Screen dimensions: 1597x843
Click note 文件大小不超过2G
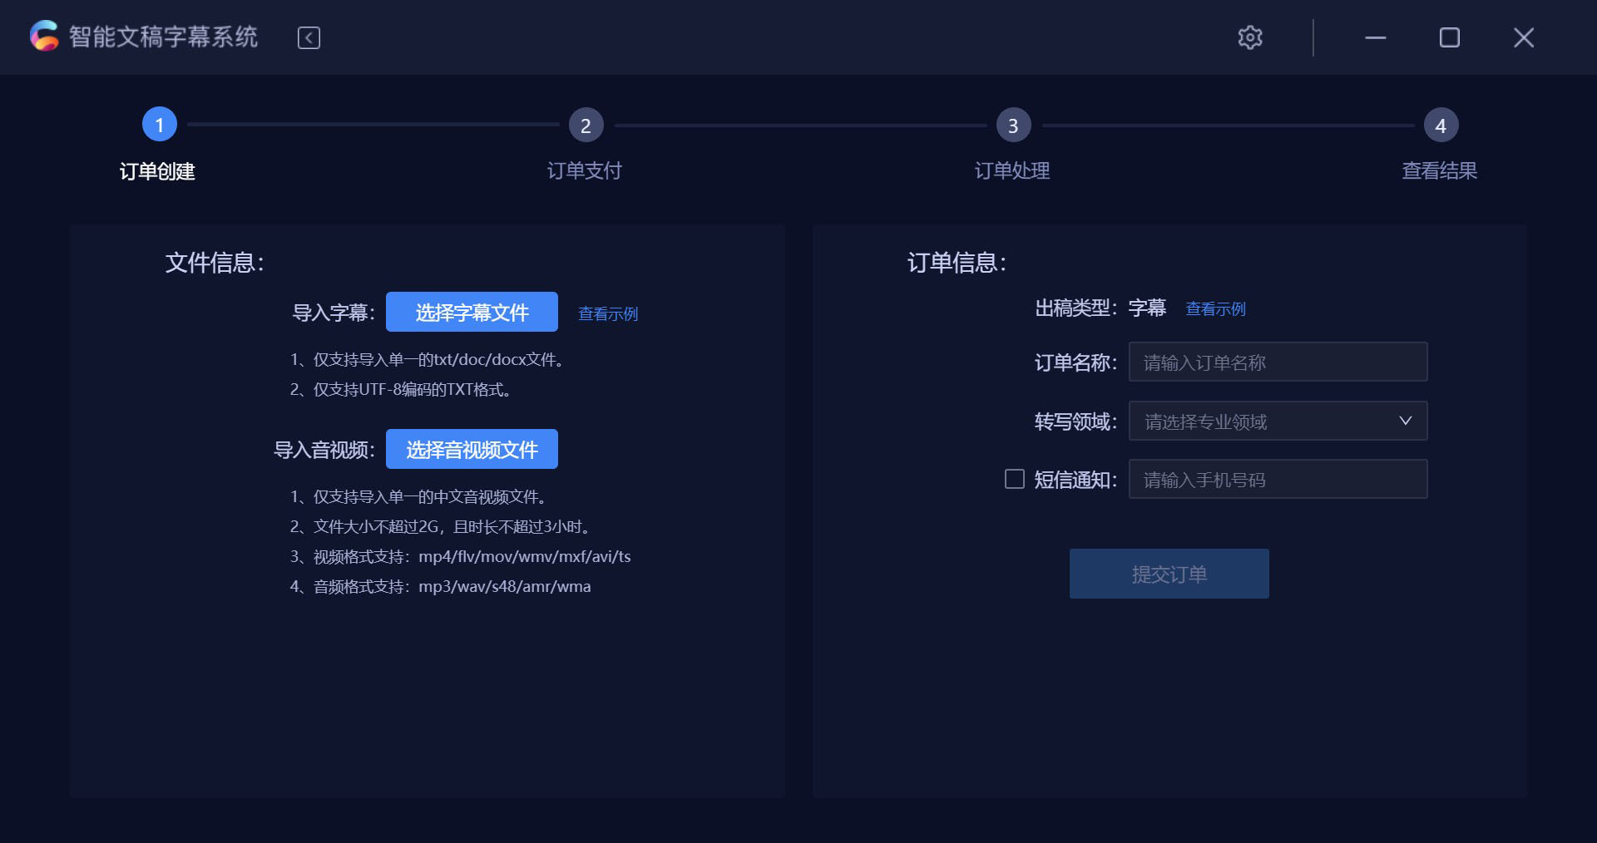click(x=443, y=526)
